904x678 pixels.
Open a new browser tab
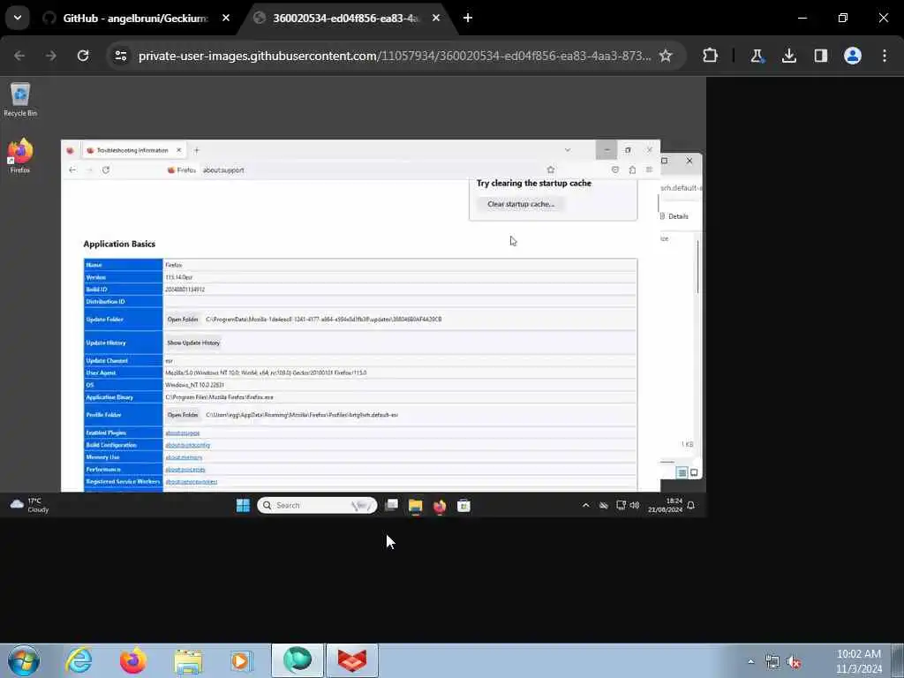click(468, 18)
